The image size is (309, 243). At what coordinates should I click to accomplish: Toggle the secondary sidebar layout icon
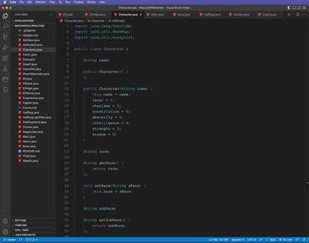(299, 8)
